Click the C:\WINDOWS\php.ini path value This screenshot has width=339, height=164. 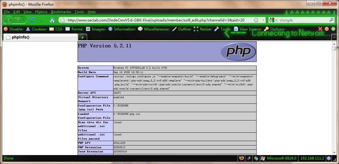pos(127,114)
